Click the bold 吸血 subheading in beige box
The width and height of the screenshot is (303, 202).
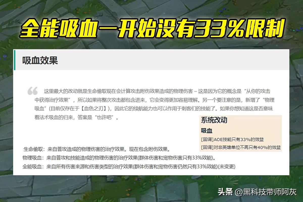tap(207, 131)
